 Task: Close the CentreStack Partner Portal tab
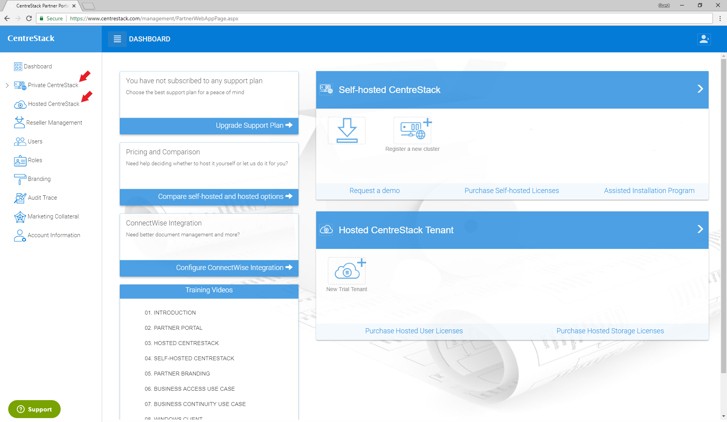tap(74, 6)
